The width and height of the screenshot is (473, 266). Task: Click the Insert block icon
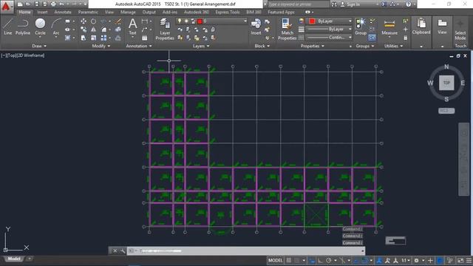pos(256,27)
